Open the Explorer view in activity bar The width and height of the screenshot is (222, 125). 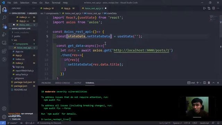[x=4, y=9]
